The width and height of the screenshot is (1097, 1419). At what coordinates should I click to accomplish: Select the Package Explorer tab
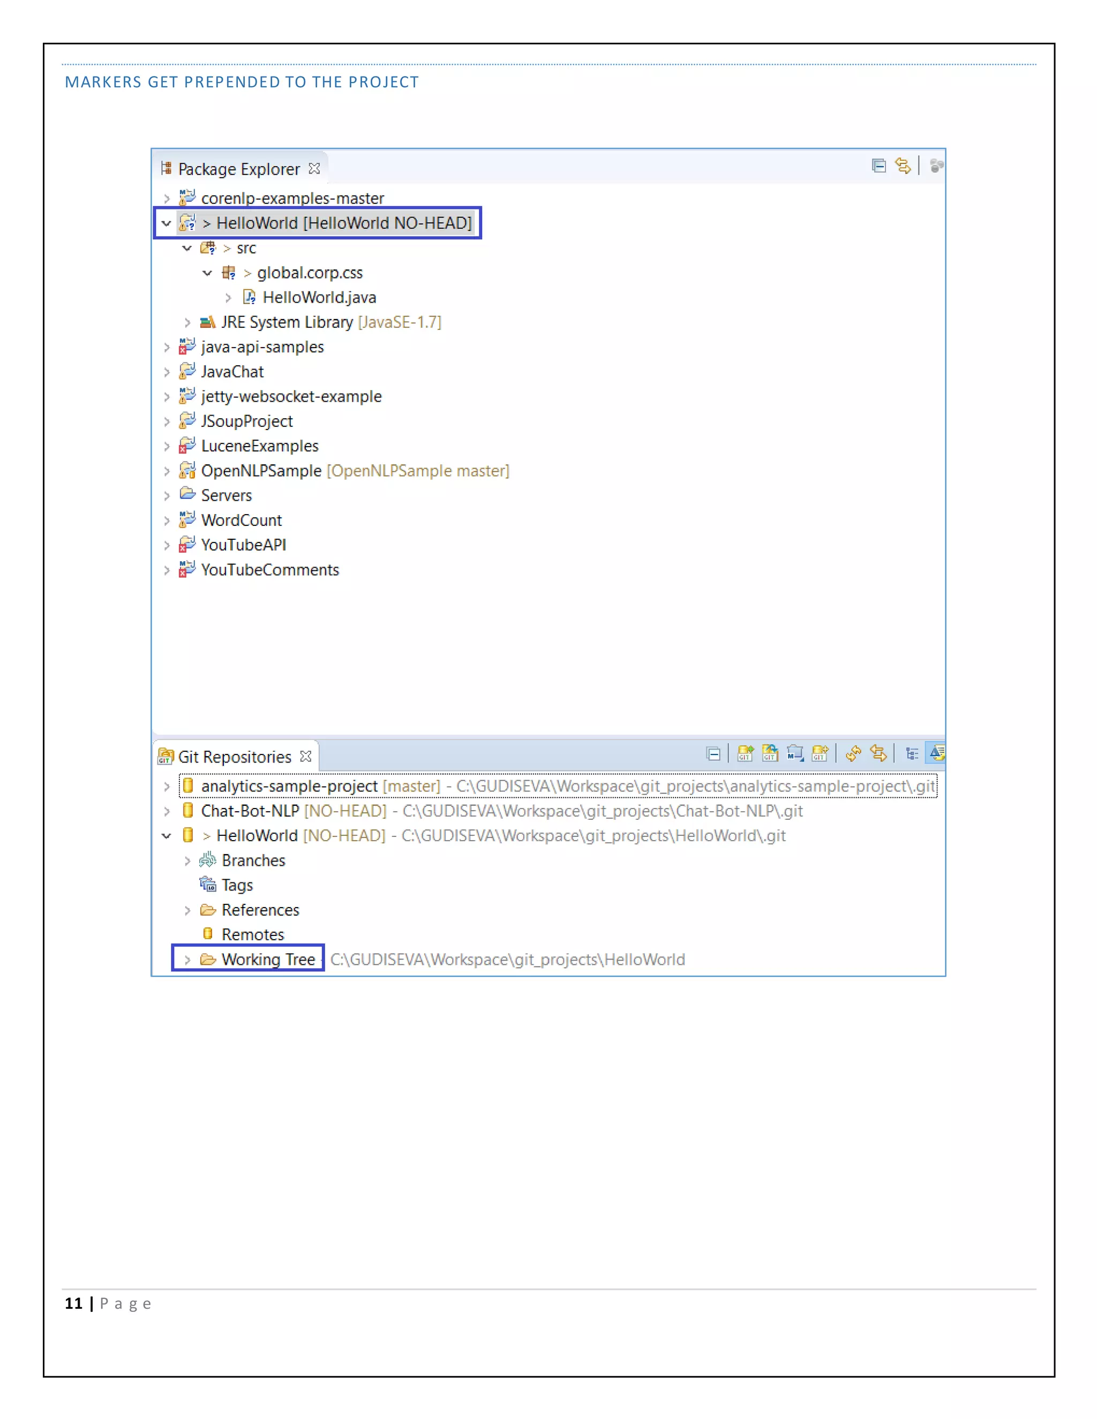(238, 169)
